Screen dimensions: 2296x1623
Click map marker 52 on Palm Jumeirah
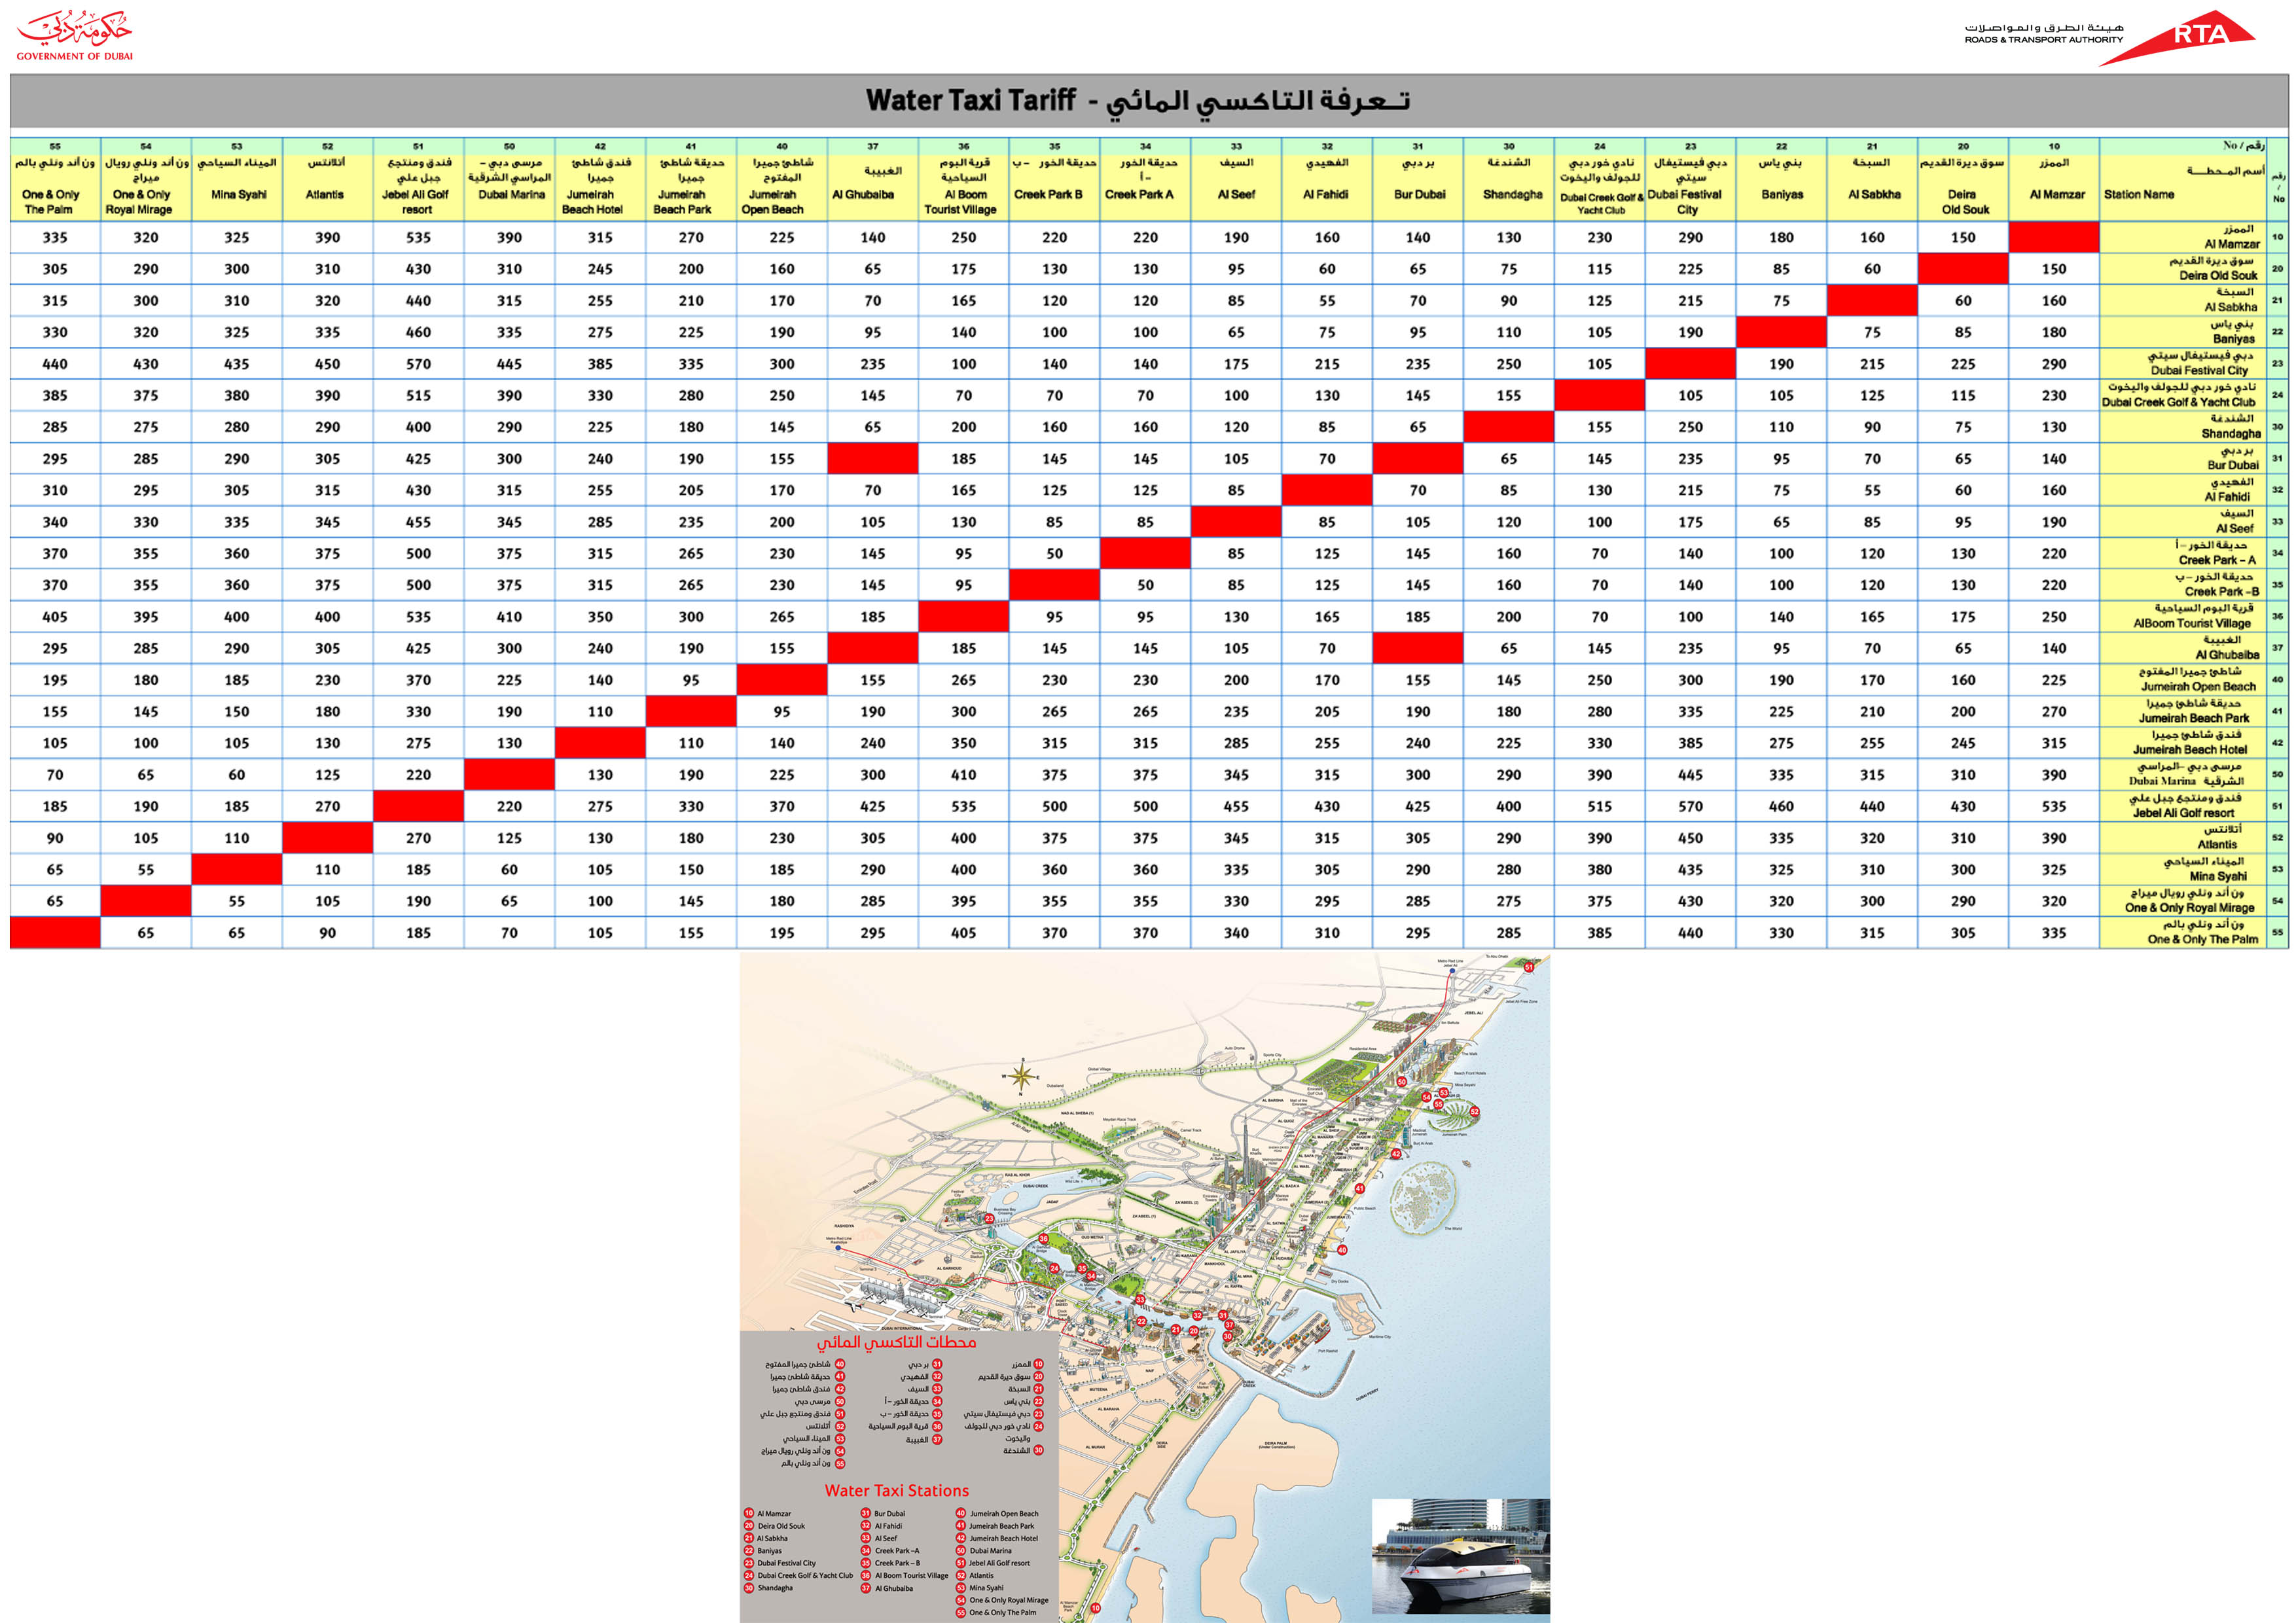[x=1475, y=1112]
